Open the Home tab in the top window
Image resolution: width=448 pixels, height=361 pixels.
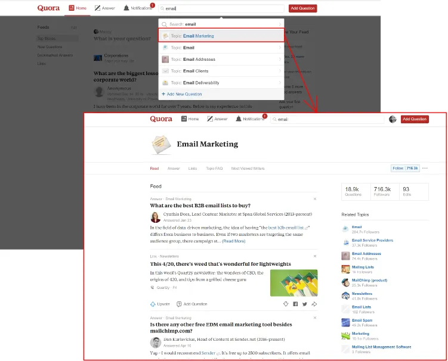pyautogui.click(x=78, y=8)
